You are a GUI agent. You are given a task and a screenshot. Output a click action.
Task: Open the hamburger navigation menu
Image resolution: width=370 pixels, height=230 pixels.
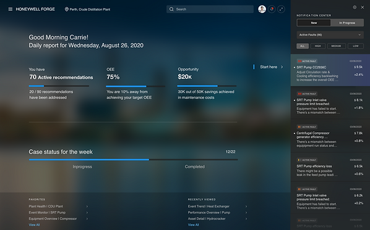coord(11,9)
